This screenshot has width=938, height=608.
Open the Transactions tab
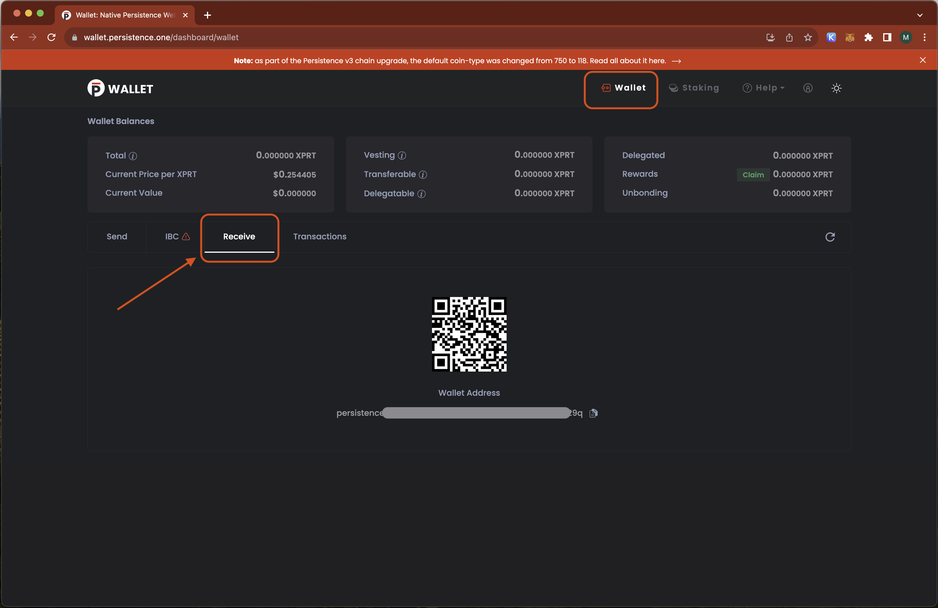coord(319,237)
